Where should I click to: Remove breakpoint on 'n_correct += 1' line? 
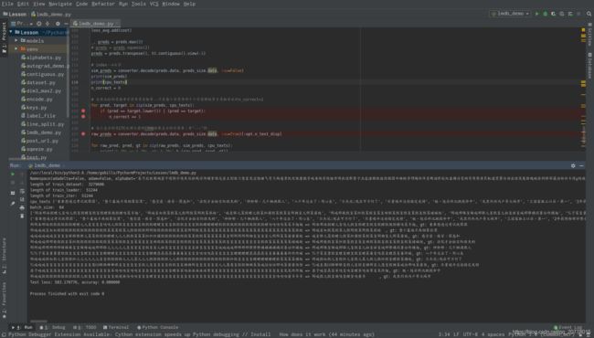point(83,117)
